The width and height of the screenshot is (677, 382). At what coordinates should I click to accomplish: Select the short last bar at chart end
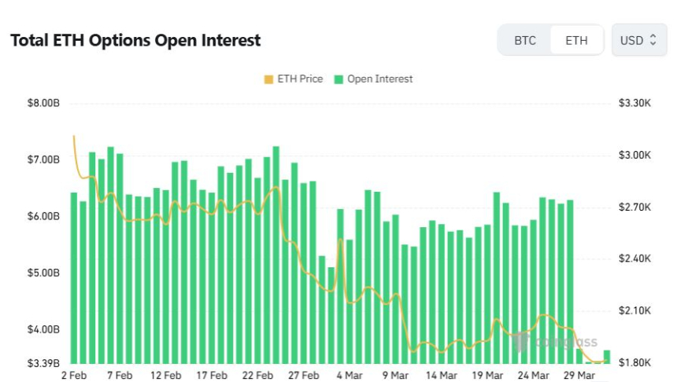pos(607,357)
